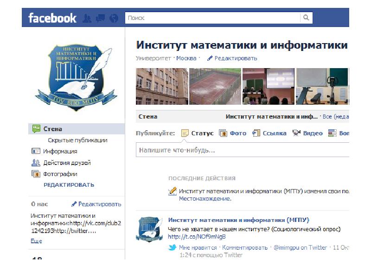The image size is (371, 278).
Task: Select the Видео publish option
Action: click(x=307, y=133)
